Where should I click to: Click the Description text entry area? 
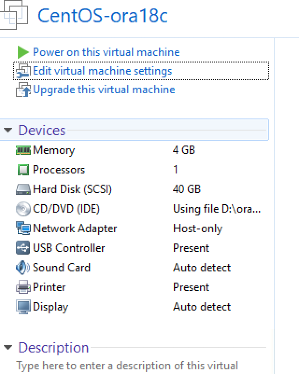coord(127,365)
